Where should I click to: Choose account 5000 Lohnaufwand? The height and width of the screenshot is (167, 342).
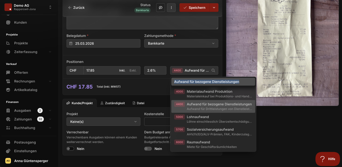(x=213, y=119)
